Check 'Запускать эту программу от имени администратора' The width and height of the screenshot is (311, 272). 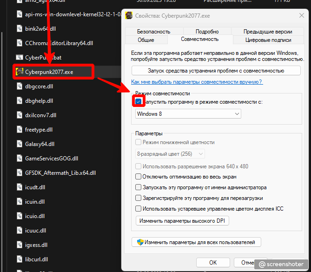coord(138,187)
